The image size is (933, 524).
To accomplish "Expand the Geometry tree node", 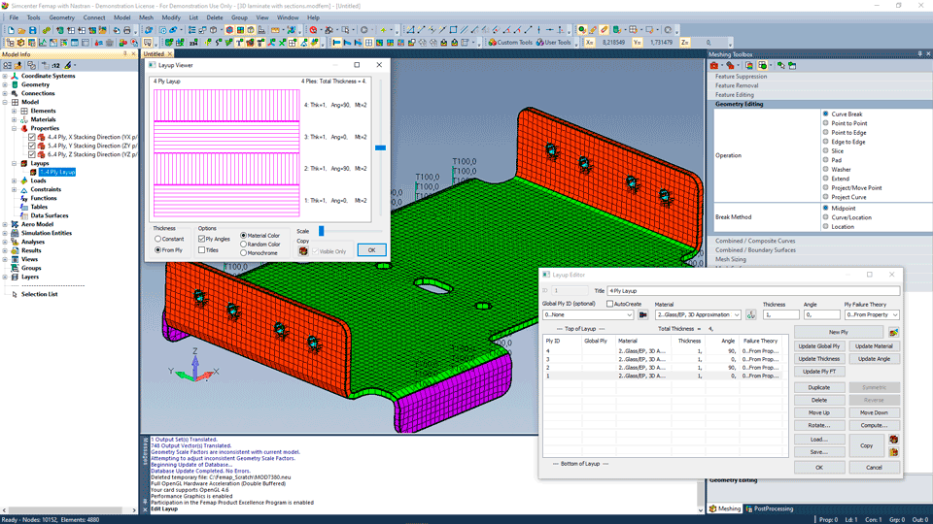I will (x=6, y=85).
